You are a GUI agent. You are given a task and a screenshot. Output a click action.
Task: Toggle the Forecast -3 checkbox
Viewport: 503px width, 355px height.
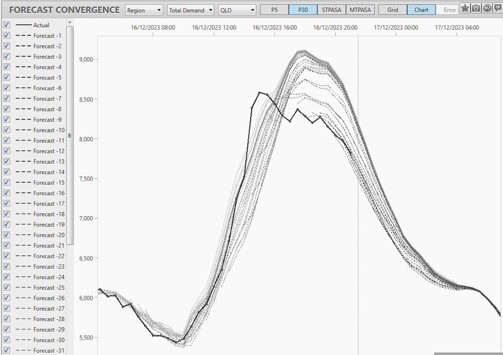7,56
